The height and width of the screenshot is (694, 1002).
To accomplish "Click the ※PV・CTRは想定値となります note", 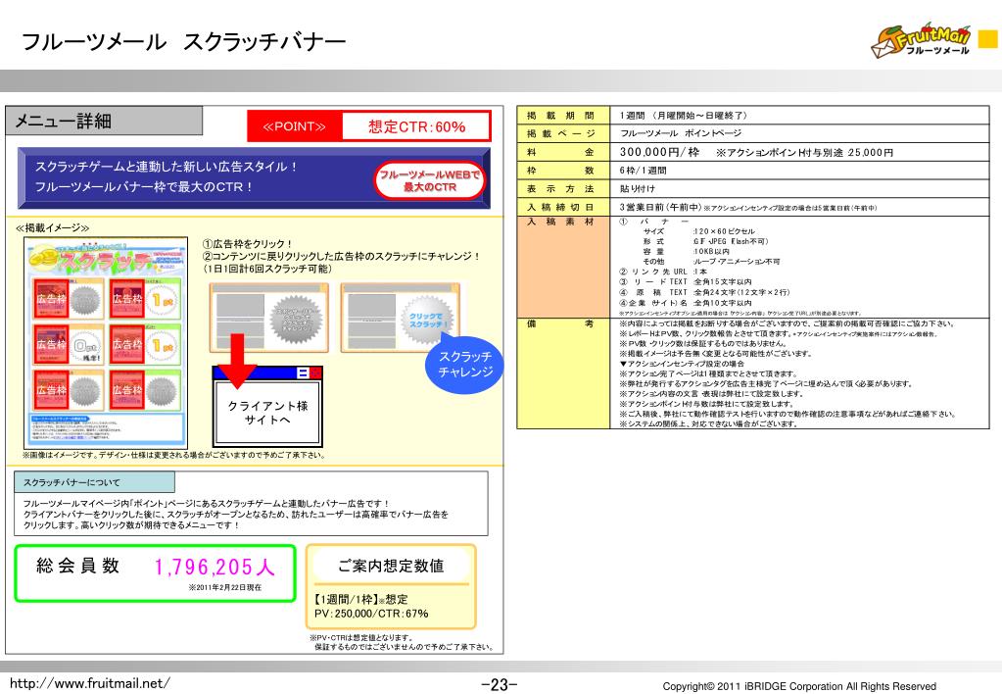I will tap(361, 638).
